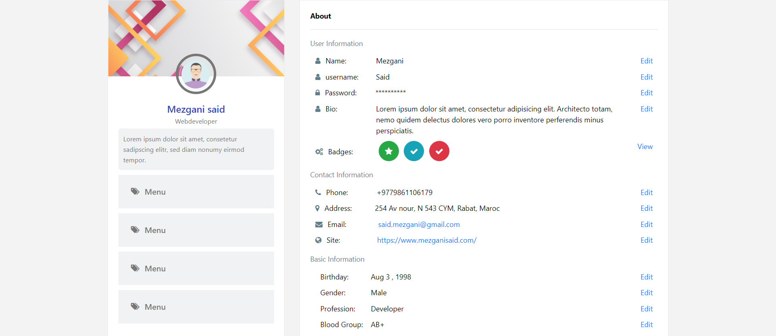This screenshot has height=336, width=776.
Task: Click the globe icon beside Site
Action: pyautogui.click(x=318, y=240)
